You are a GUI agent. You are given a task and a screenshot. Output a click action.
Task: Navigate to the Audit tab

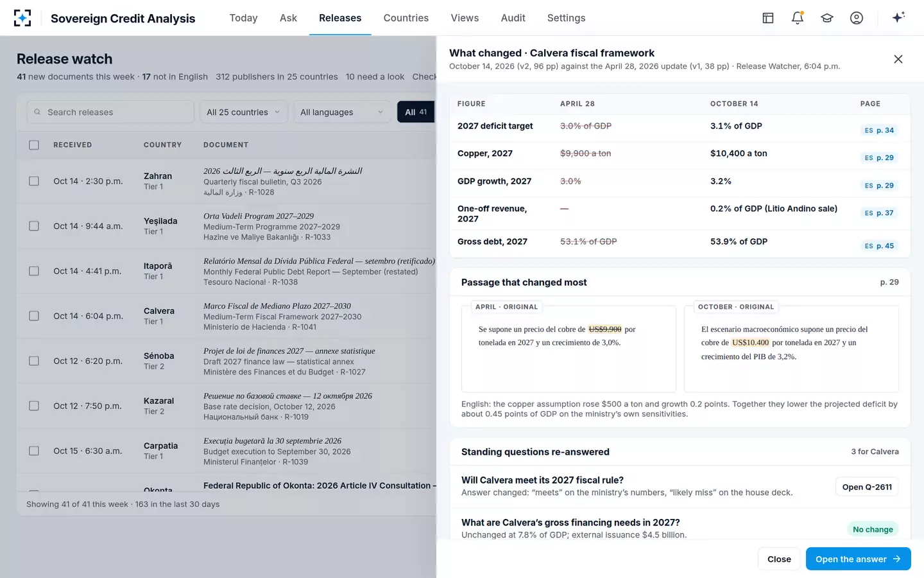[513, 18]
